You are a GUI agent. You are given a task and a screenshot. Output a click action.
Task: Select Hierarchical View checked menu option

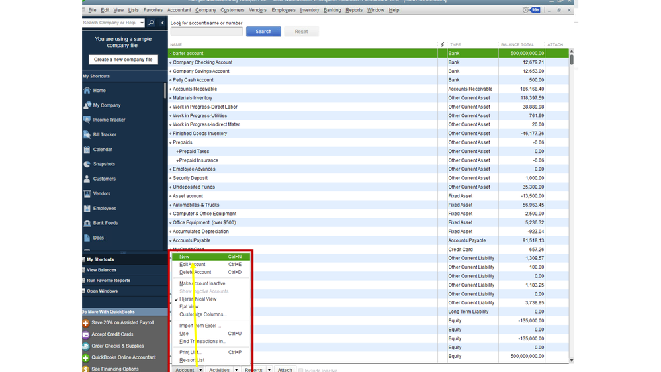[198, 299]
